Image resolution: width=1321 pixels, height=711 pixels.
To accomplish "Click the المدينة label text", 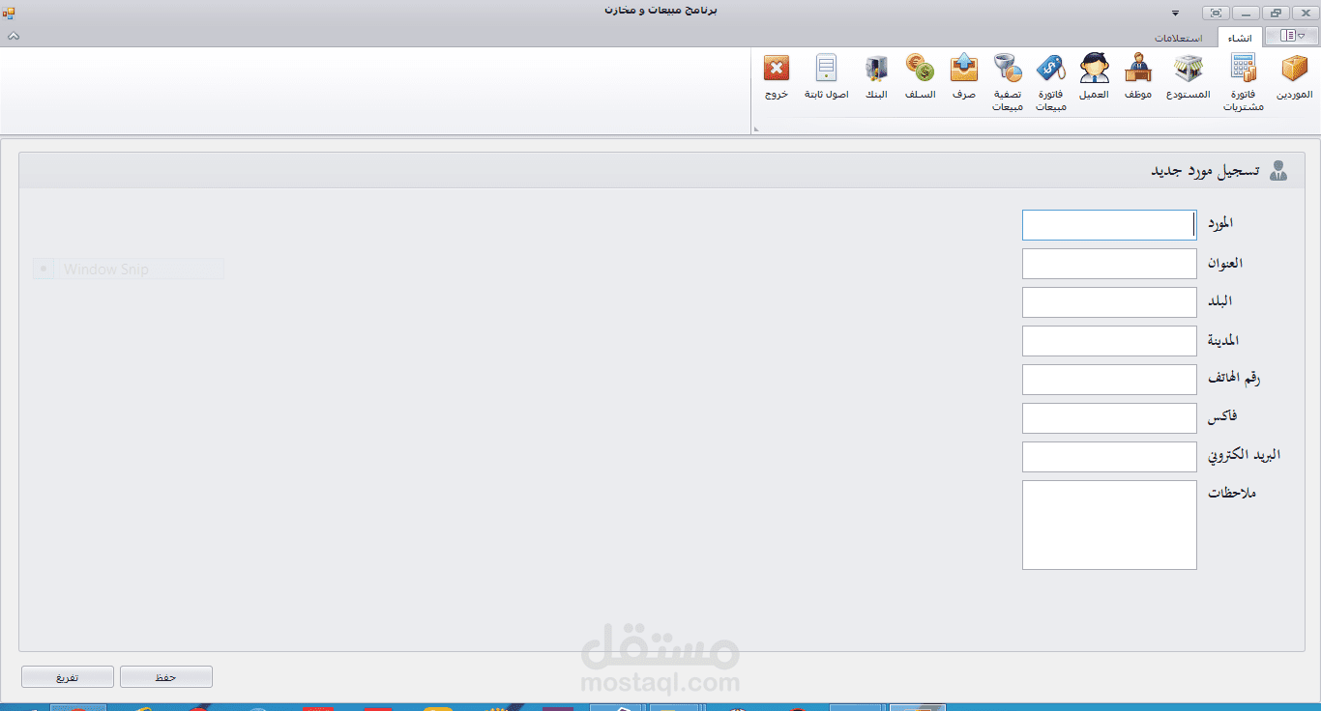I will (x=1223, y=340).
